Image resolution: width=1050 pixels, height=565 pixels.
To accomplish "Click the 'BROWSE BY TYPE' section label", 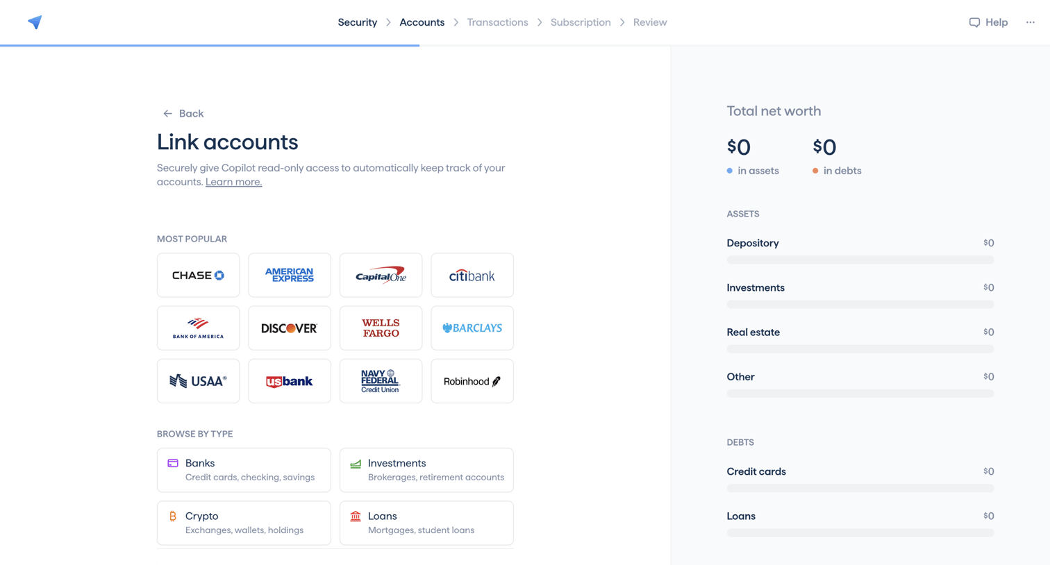I will coord(194,434).
